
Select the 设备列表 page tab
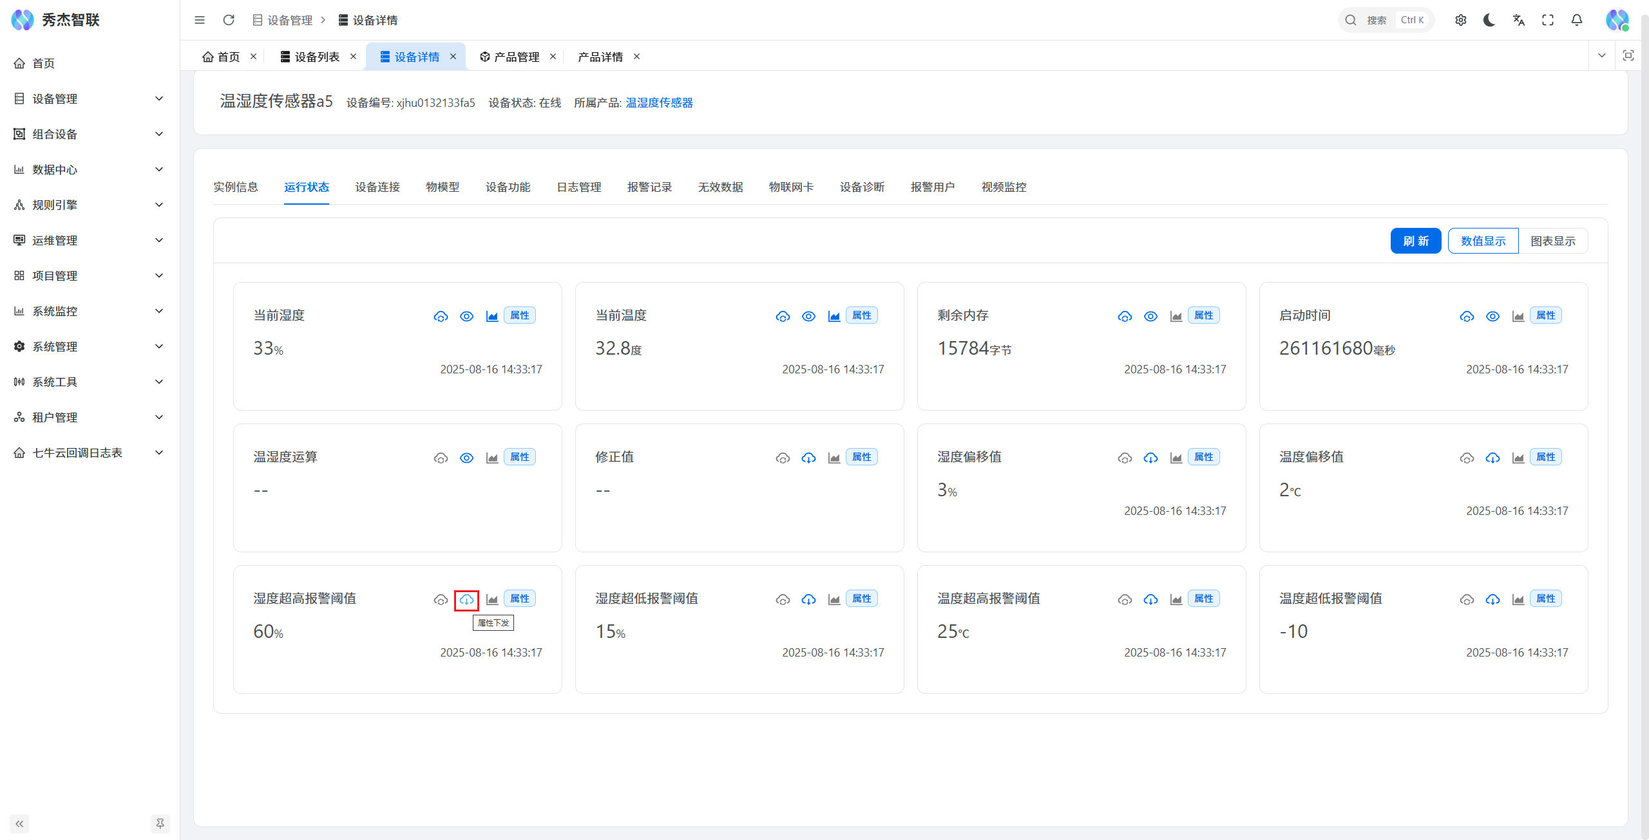pyautogui.click(x=316, y=57)
